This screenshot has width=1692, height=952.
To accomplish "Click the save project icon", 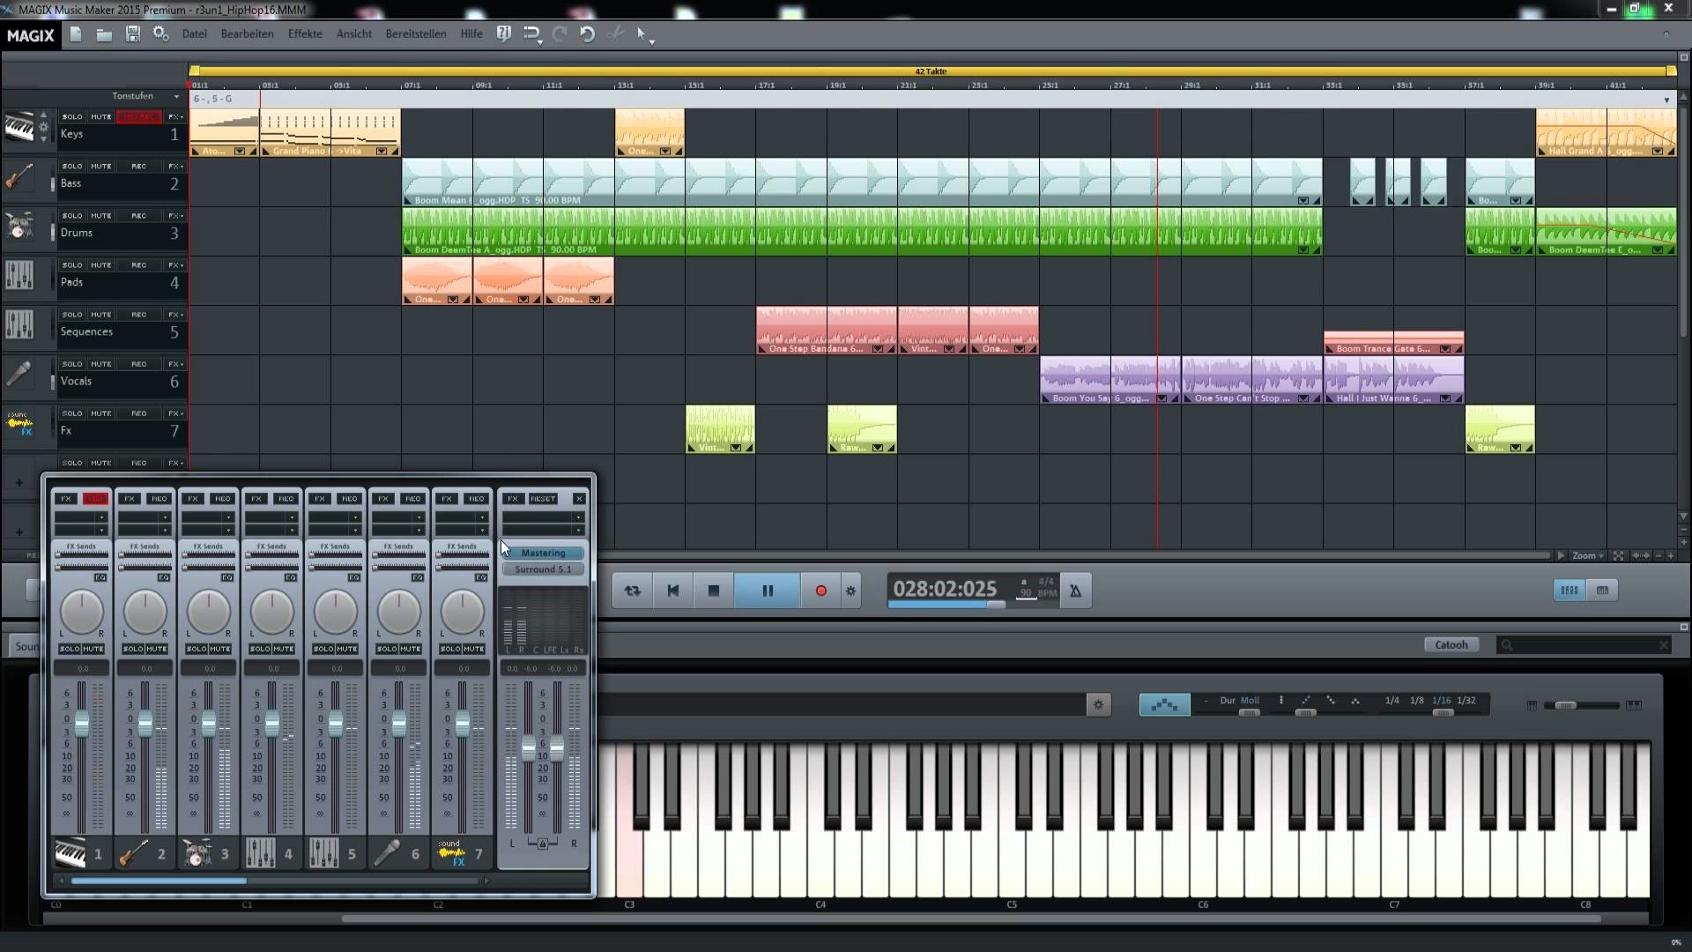I will coord(132,34).
